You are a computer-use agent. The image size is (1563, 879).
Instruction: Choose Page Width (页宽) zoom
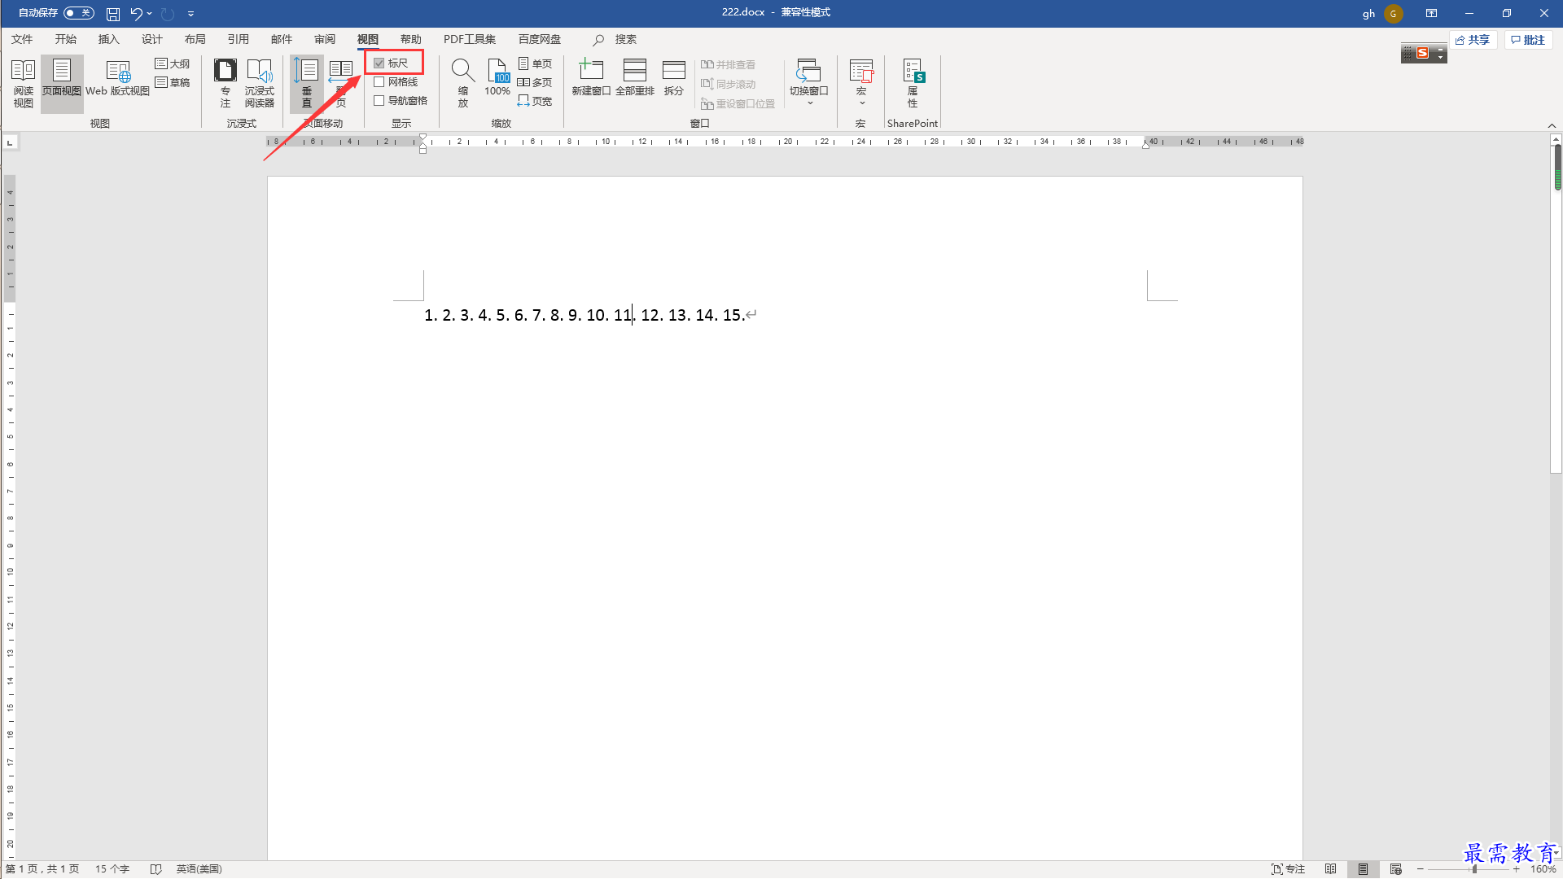tap(535, 101)
